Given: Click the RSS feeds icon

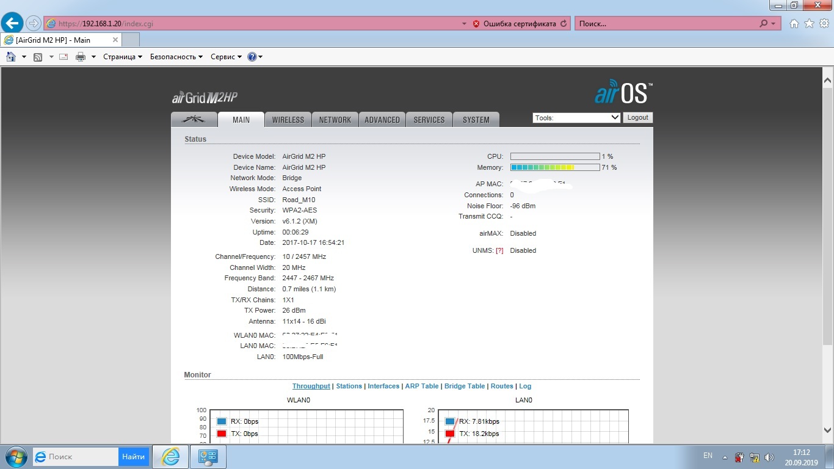Looking at the screenshot, I should pos(38,57).
